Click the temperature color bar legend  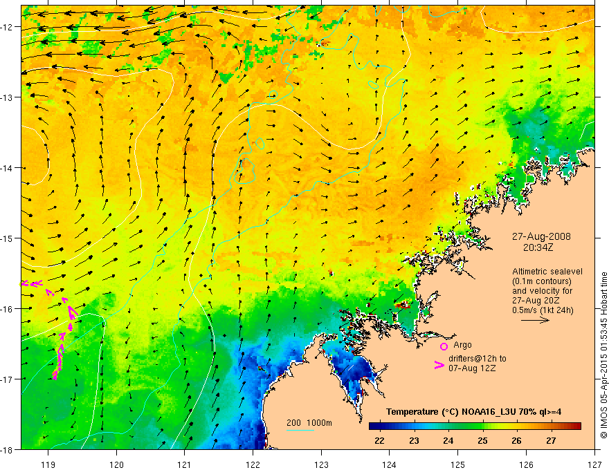pyautogui.click(x=475, y=426)
